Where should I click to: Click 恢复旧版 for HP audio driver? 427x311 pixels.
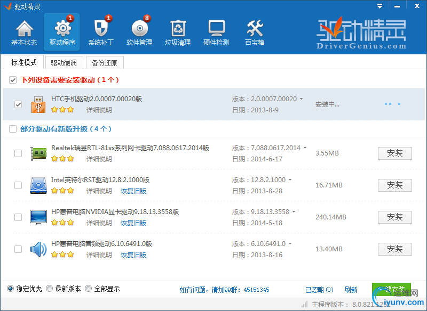coord(133,255)
